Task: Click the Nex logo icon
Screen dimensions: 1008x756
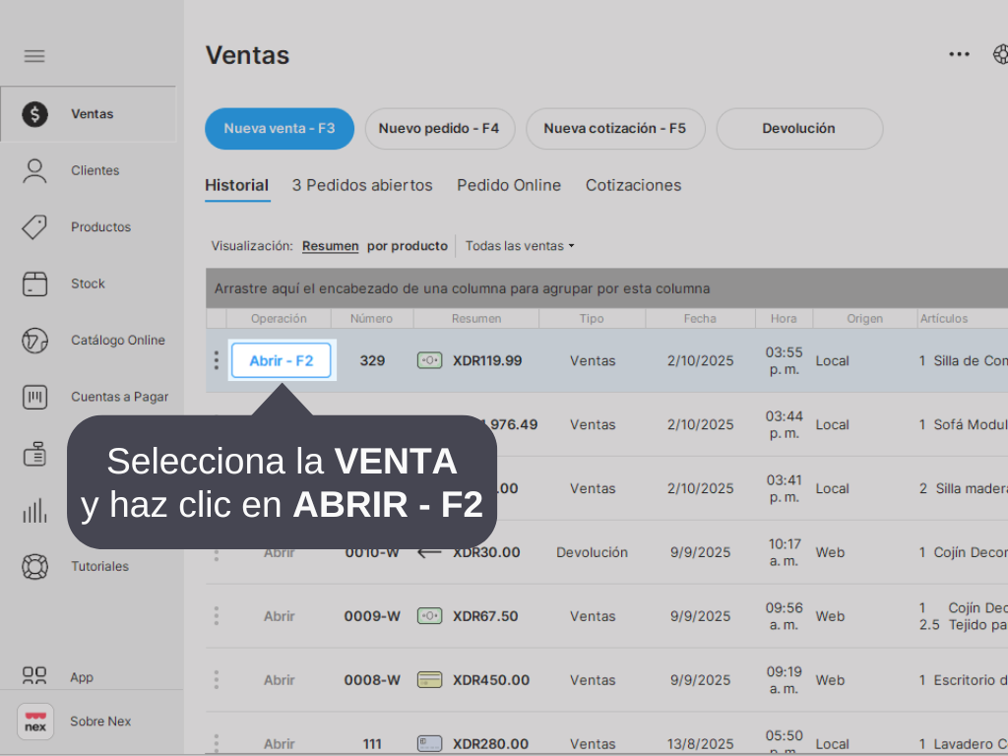Action: 35,722
